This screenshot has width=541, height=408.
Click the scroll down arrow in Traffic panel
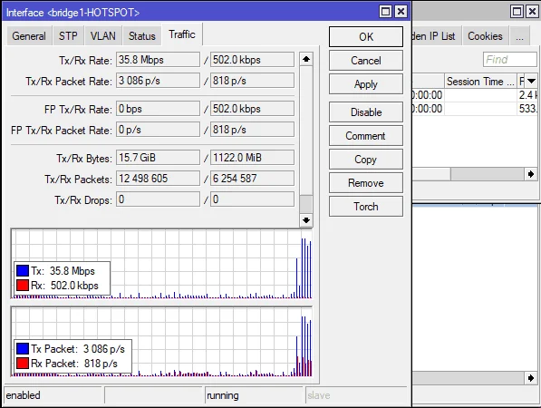(306, 220)
